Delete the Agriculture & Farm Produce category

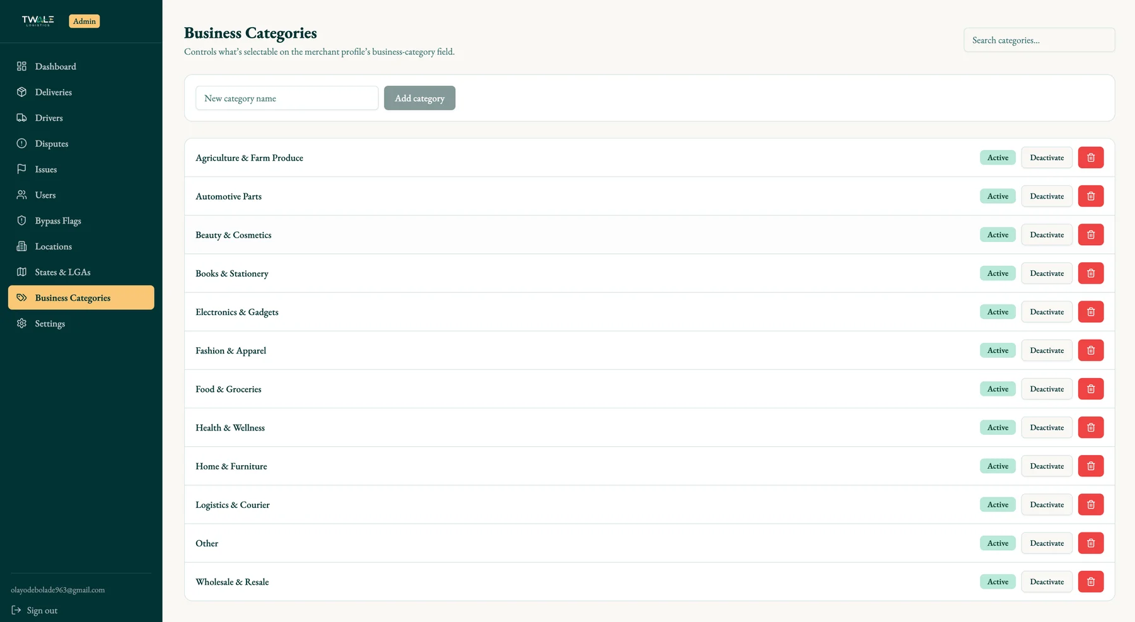click(1091, 158)
